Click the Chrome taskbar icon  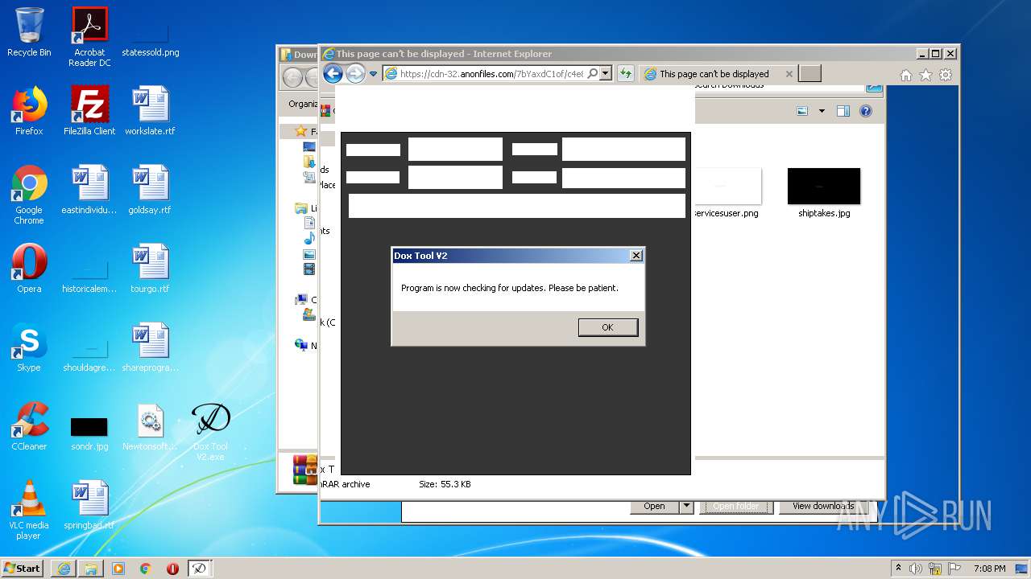tap(146, 568)
